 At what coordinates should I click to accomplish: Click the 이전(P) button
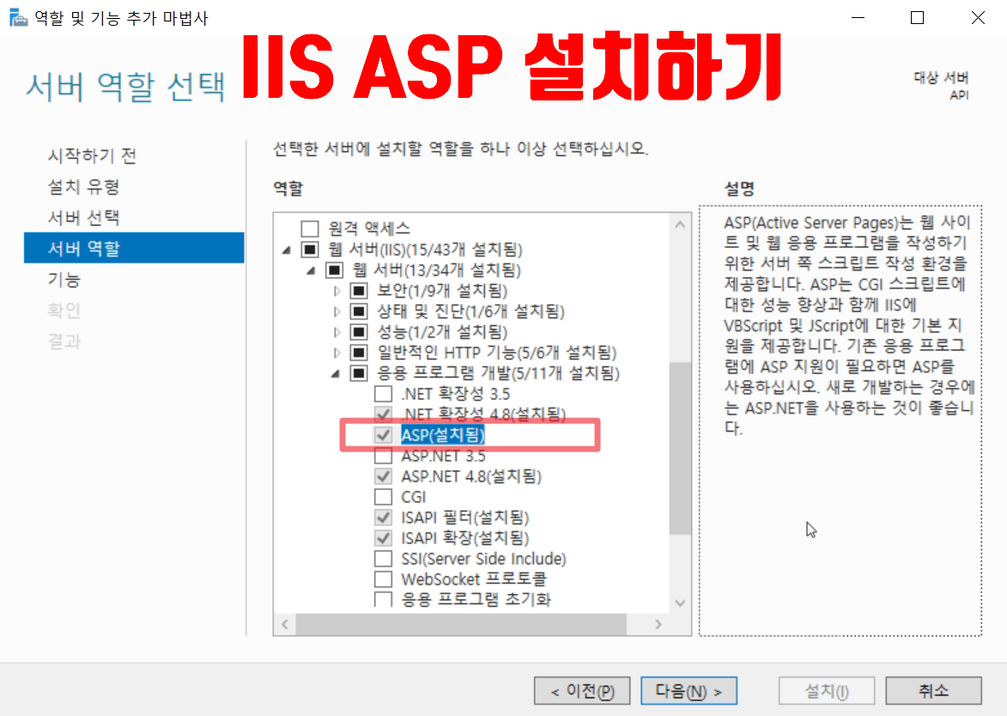(582, 690)
